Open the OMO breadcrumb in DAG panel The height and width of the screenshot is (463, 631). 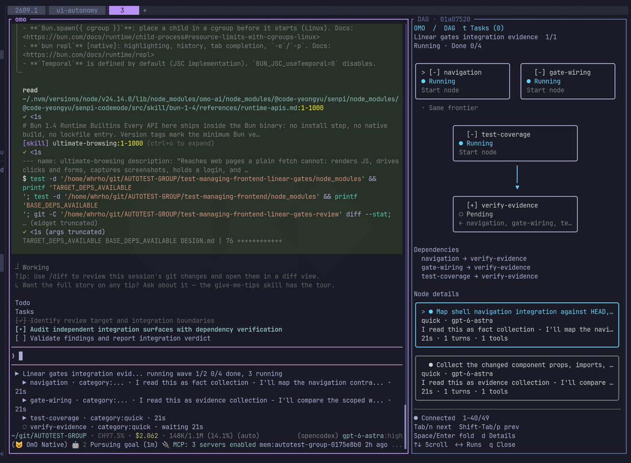(420, 28)
